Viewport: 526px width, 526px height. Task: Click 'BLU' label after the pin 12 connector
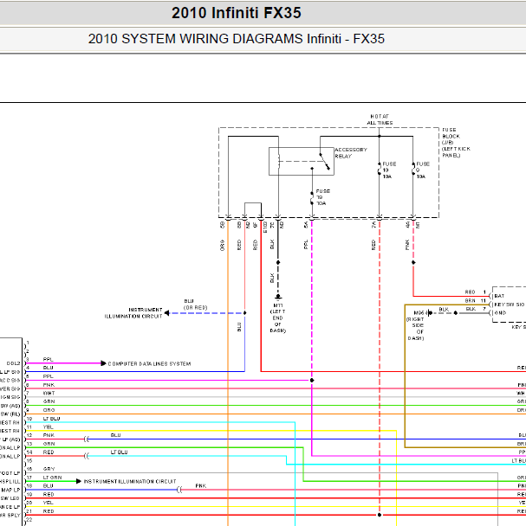[115, 435]
